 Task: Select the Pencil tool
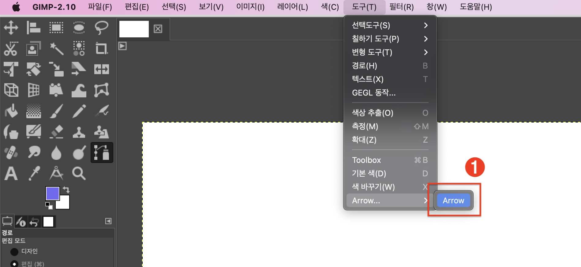point(79,111)
